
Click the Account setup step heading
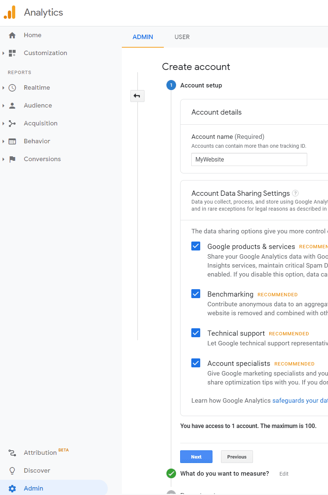point(201,85)
